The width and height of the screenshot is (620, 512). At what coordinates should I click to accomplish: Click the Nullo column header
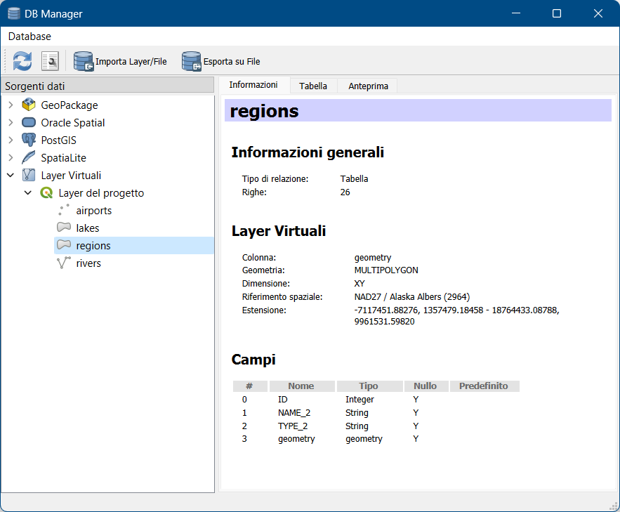coord(425,386)
